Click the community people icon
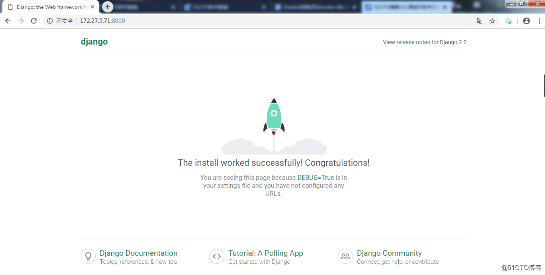This screenshot has width=545, height=275. click(345, 256)
